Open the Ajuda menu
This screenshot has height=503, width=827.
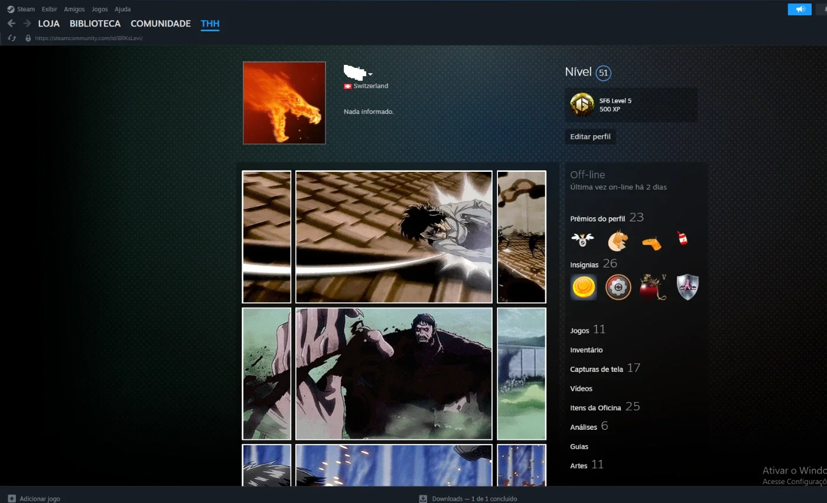coord(122,9)
